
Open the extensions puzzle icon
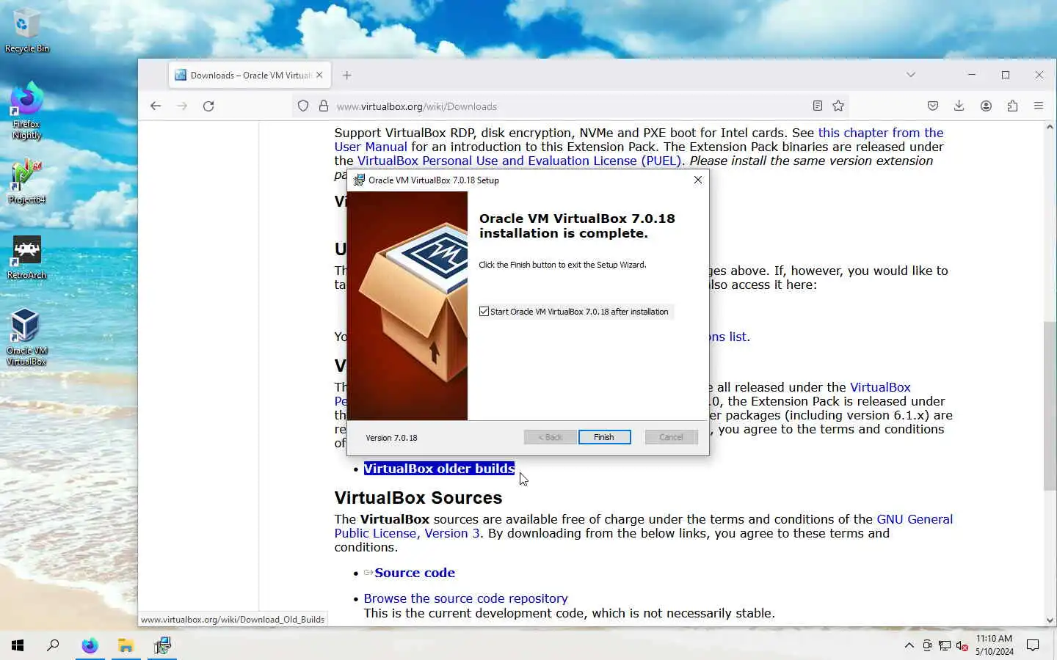(x=1012, y=106)
